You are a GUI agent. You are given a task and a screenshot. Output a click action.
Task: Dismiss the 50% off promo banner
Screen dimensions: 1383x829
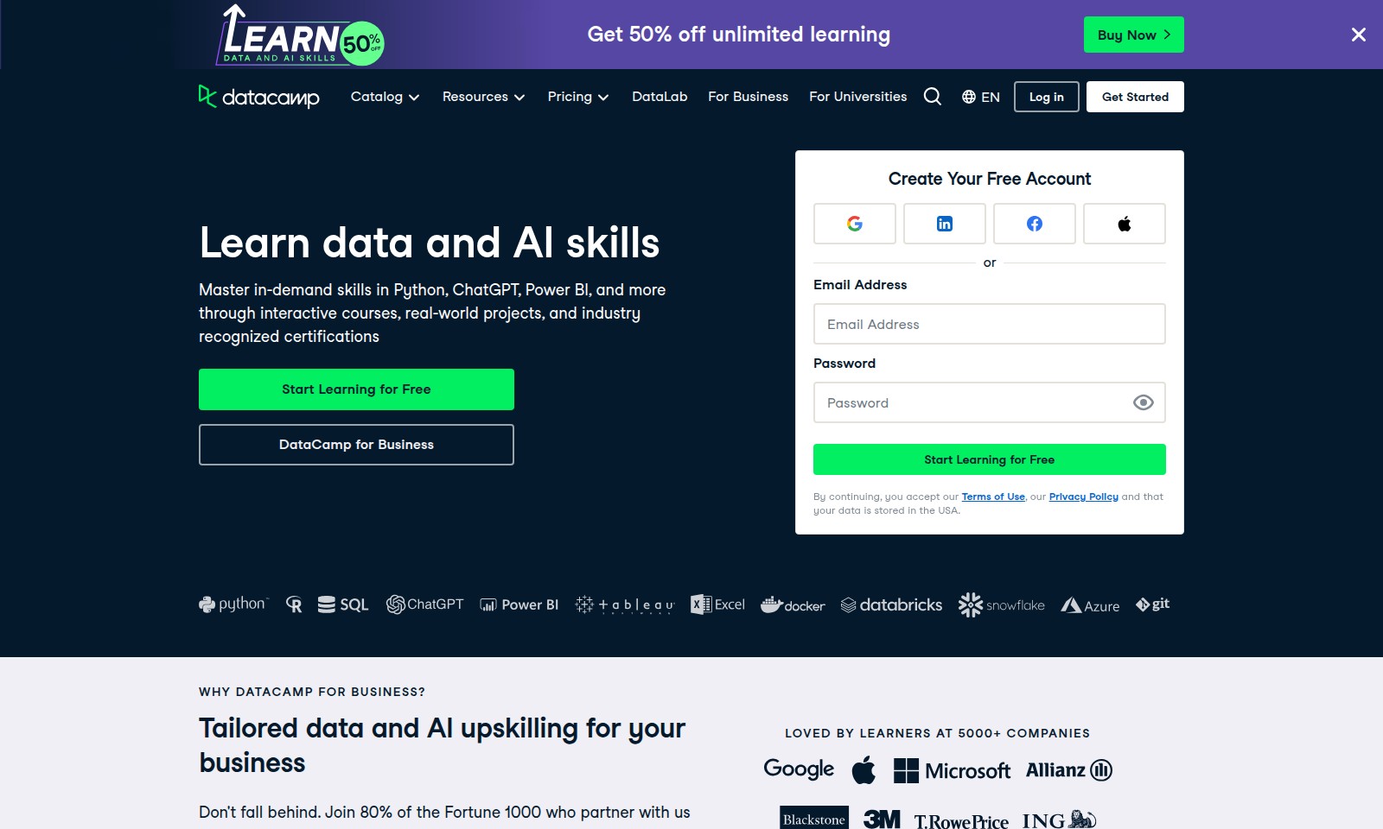(1358, 35)
